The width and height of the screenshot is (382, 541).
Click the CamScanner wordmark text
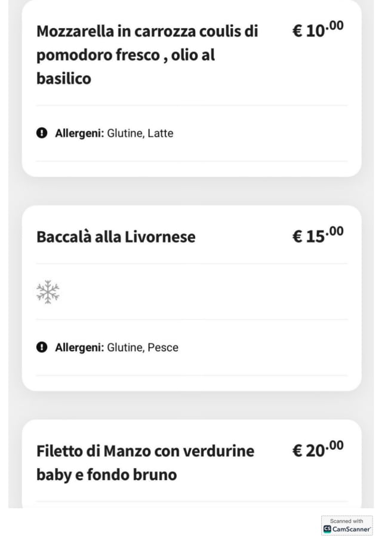pos(352,530)
